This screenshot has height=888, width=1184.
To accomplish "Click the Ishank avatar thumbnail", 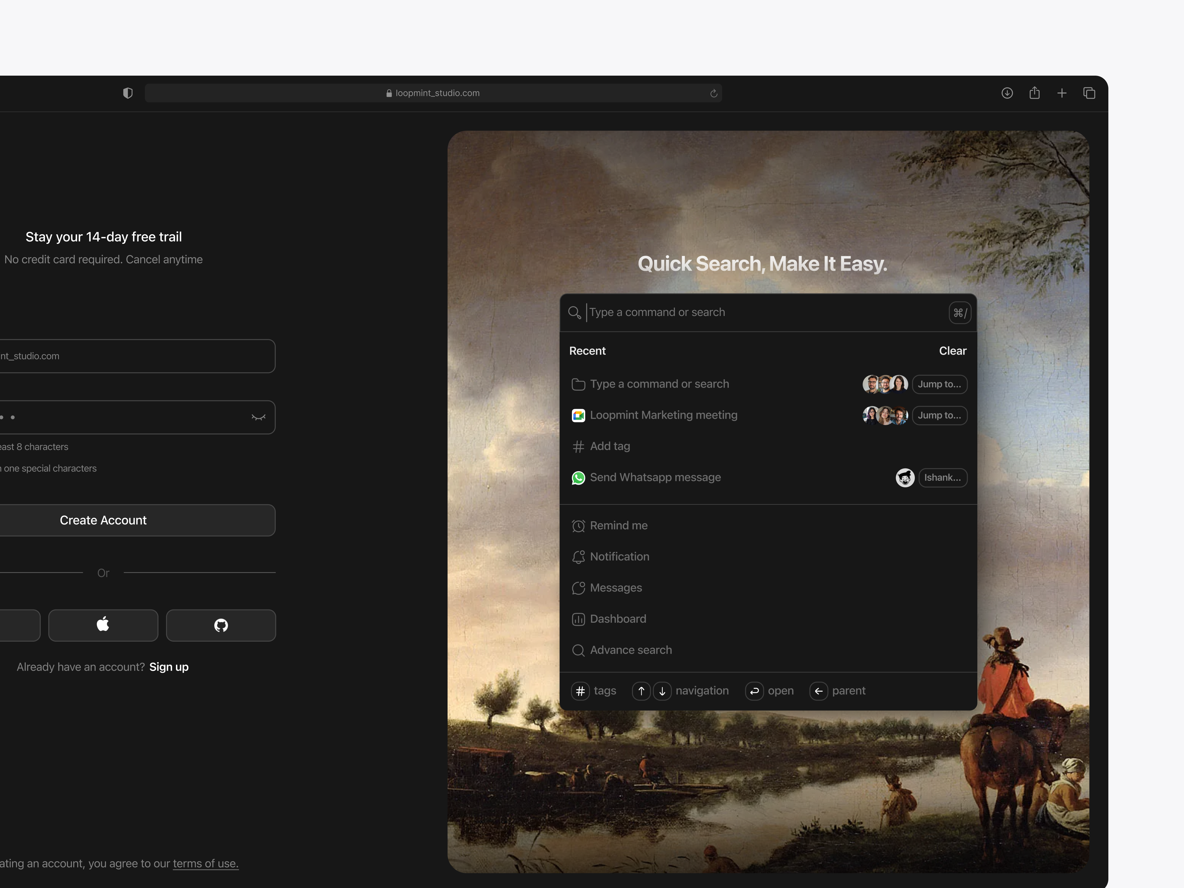I will (x=905, y=477).
